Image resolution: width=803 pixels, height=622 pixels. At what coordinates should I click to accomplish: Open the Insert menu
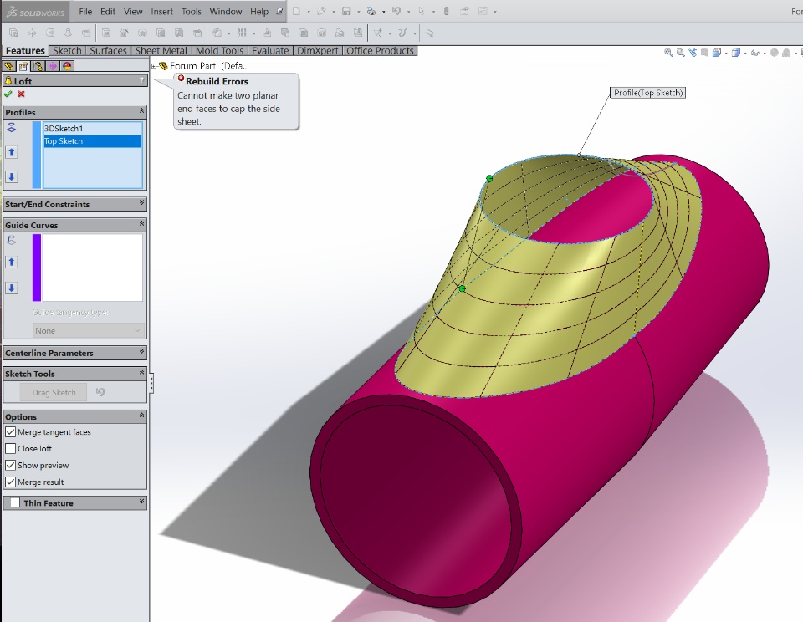point(162,12)
